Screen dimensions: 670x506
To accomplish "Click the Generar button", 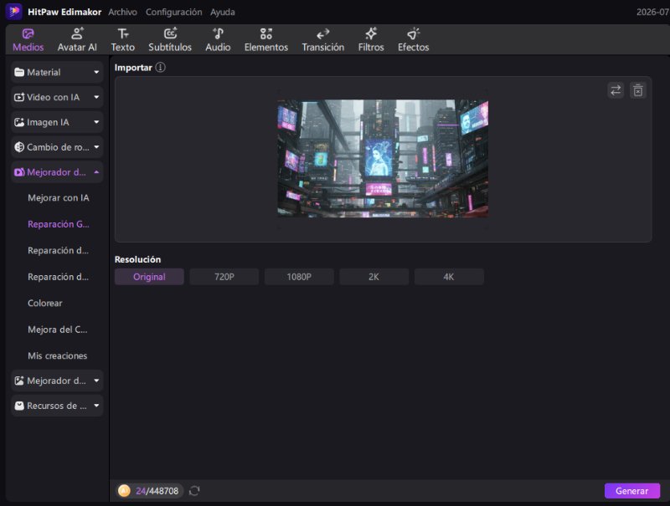I will point(632,491).
